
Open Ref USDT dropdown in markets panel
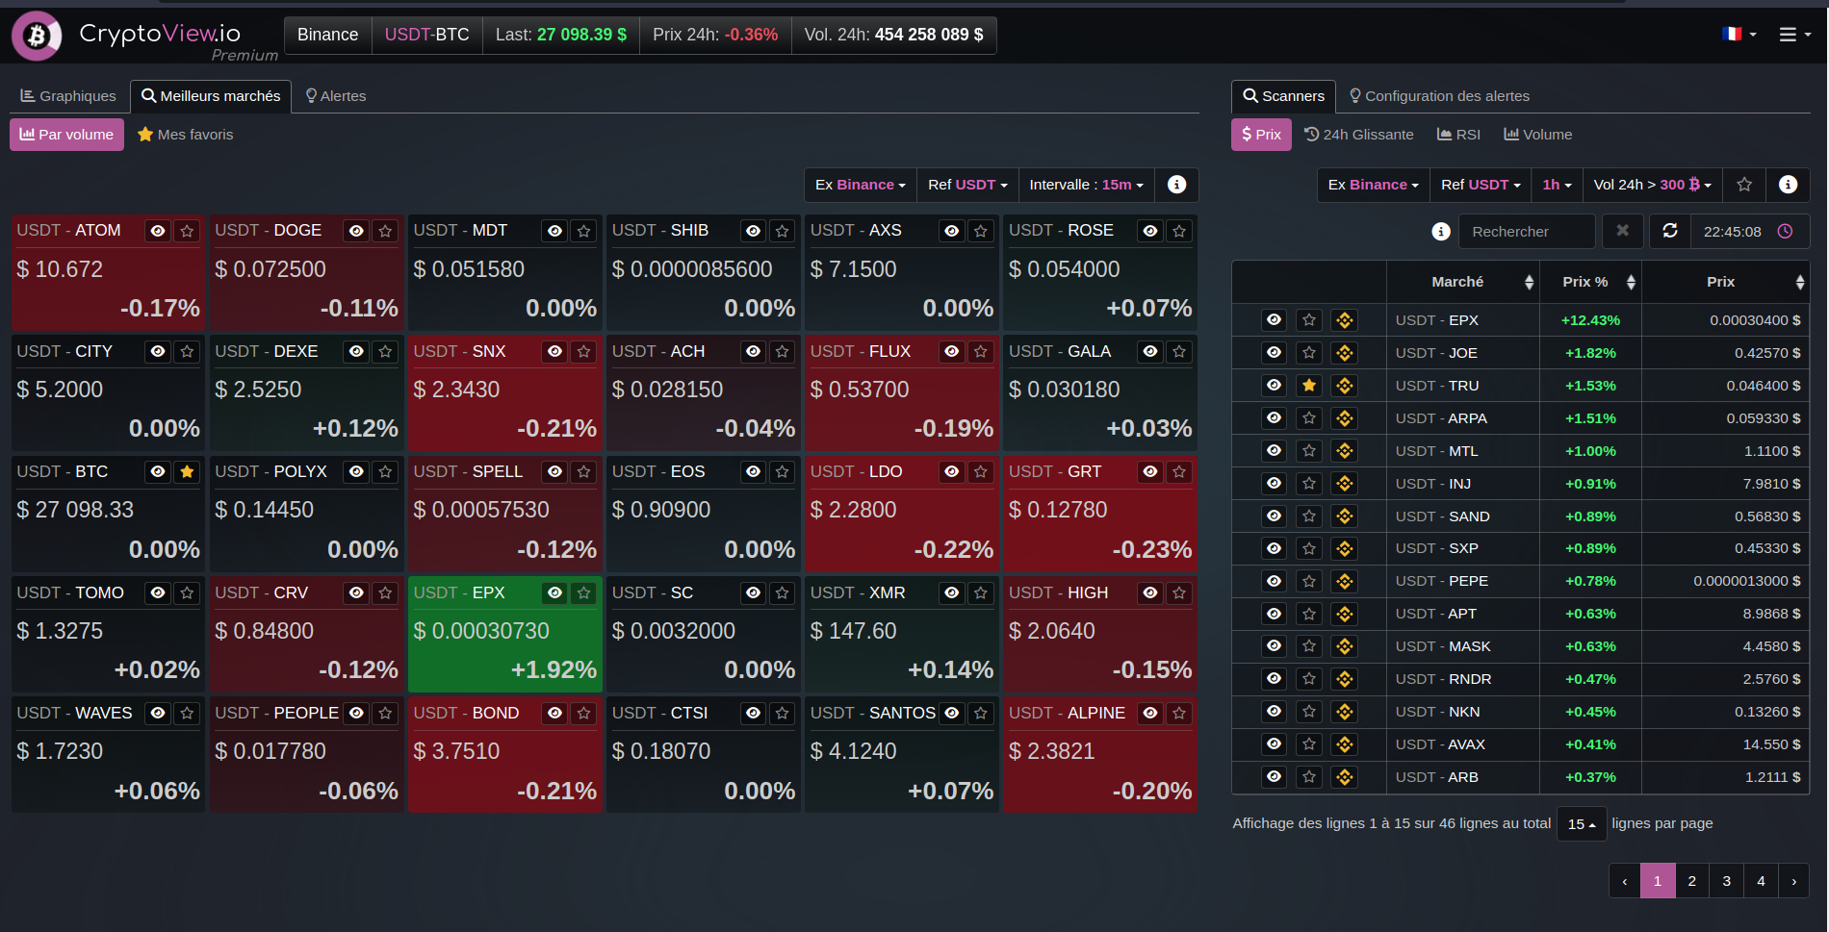[967, 185]
